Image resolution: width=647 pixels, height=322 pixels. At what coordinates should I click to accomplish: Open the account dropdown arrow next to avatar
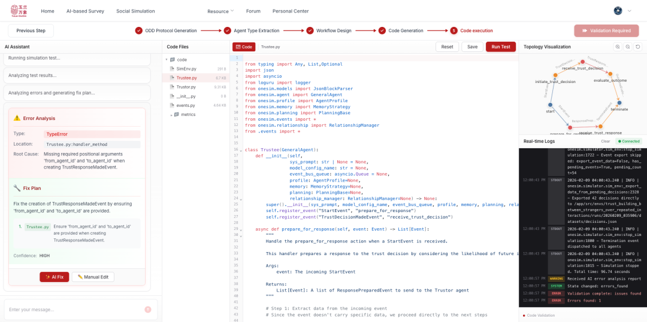point(630,11)
